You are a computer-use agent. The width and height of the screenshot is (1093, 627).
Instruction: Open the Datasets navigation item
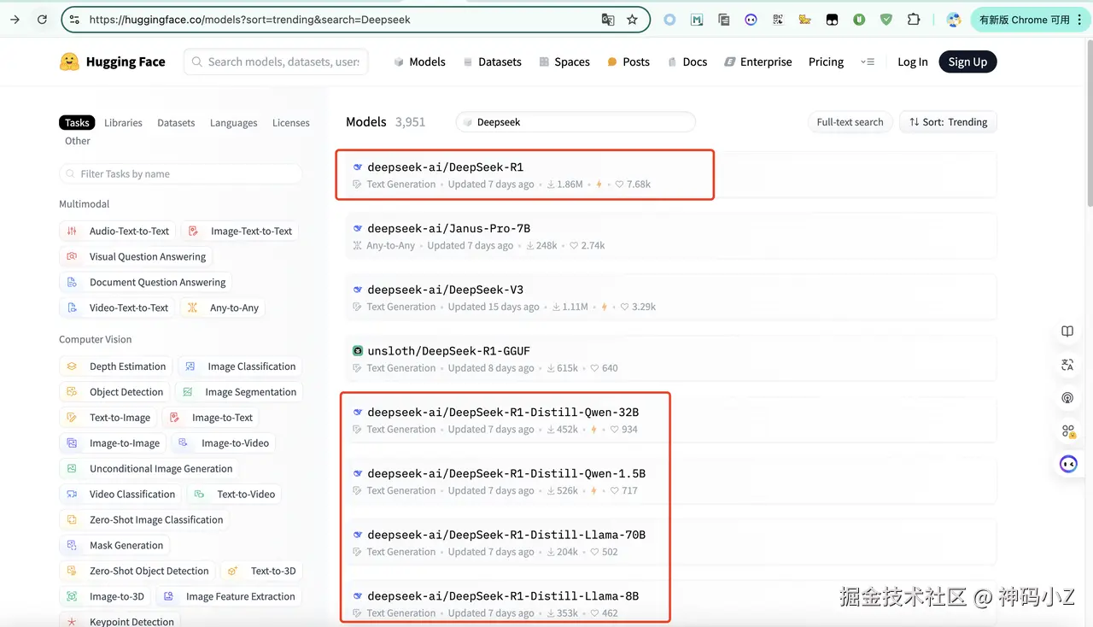493,62
